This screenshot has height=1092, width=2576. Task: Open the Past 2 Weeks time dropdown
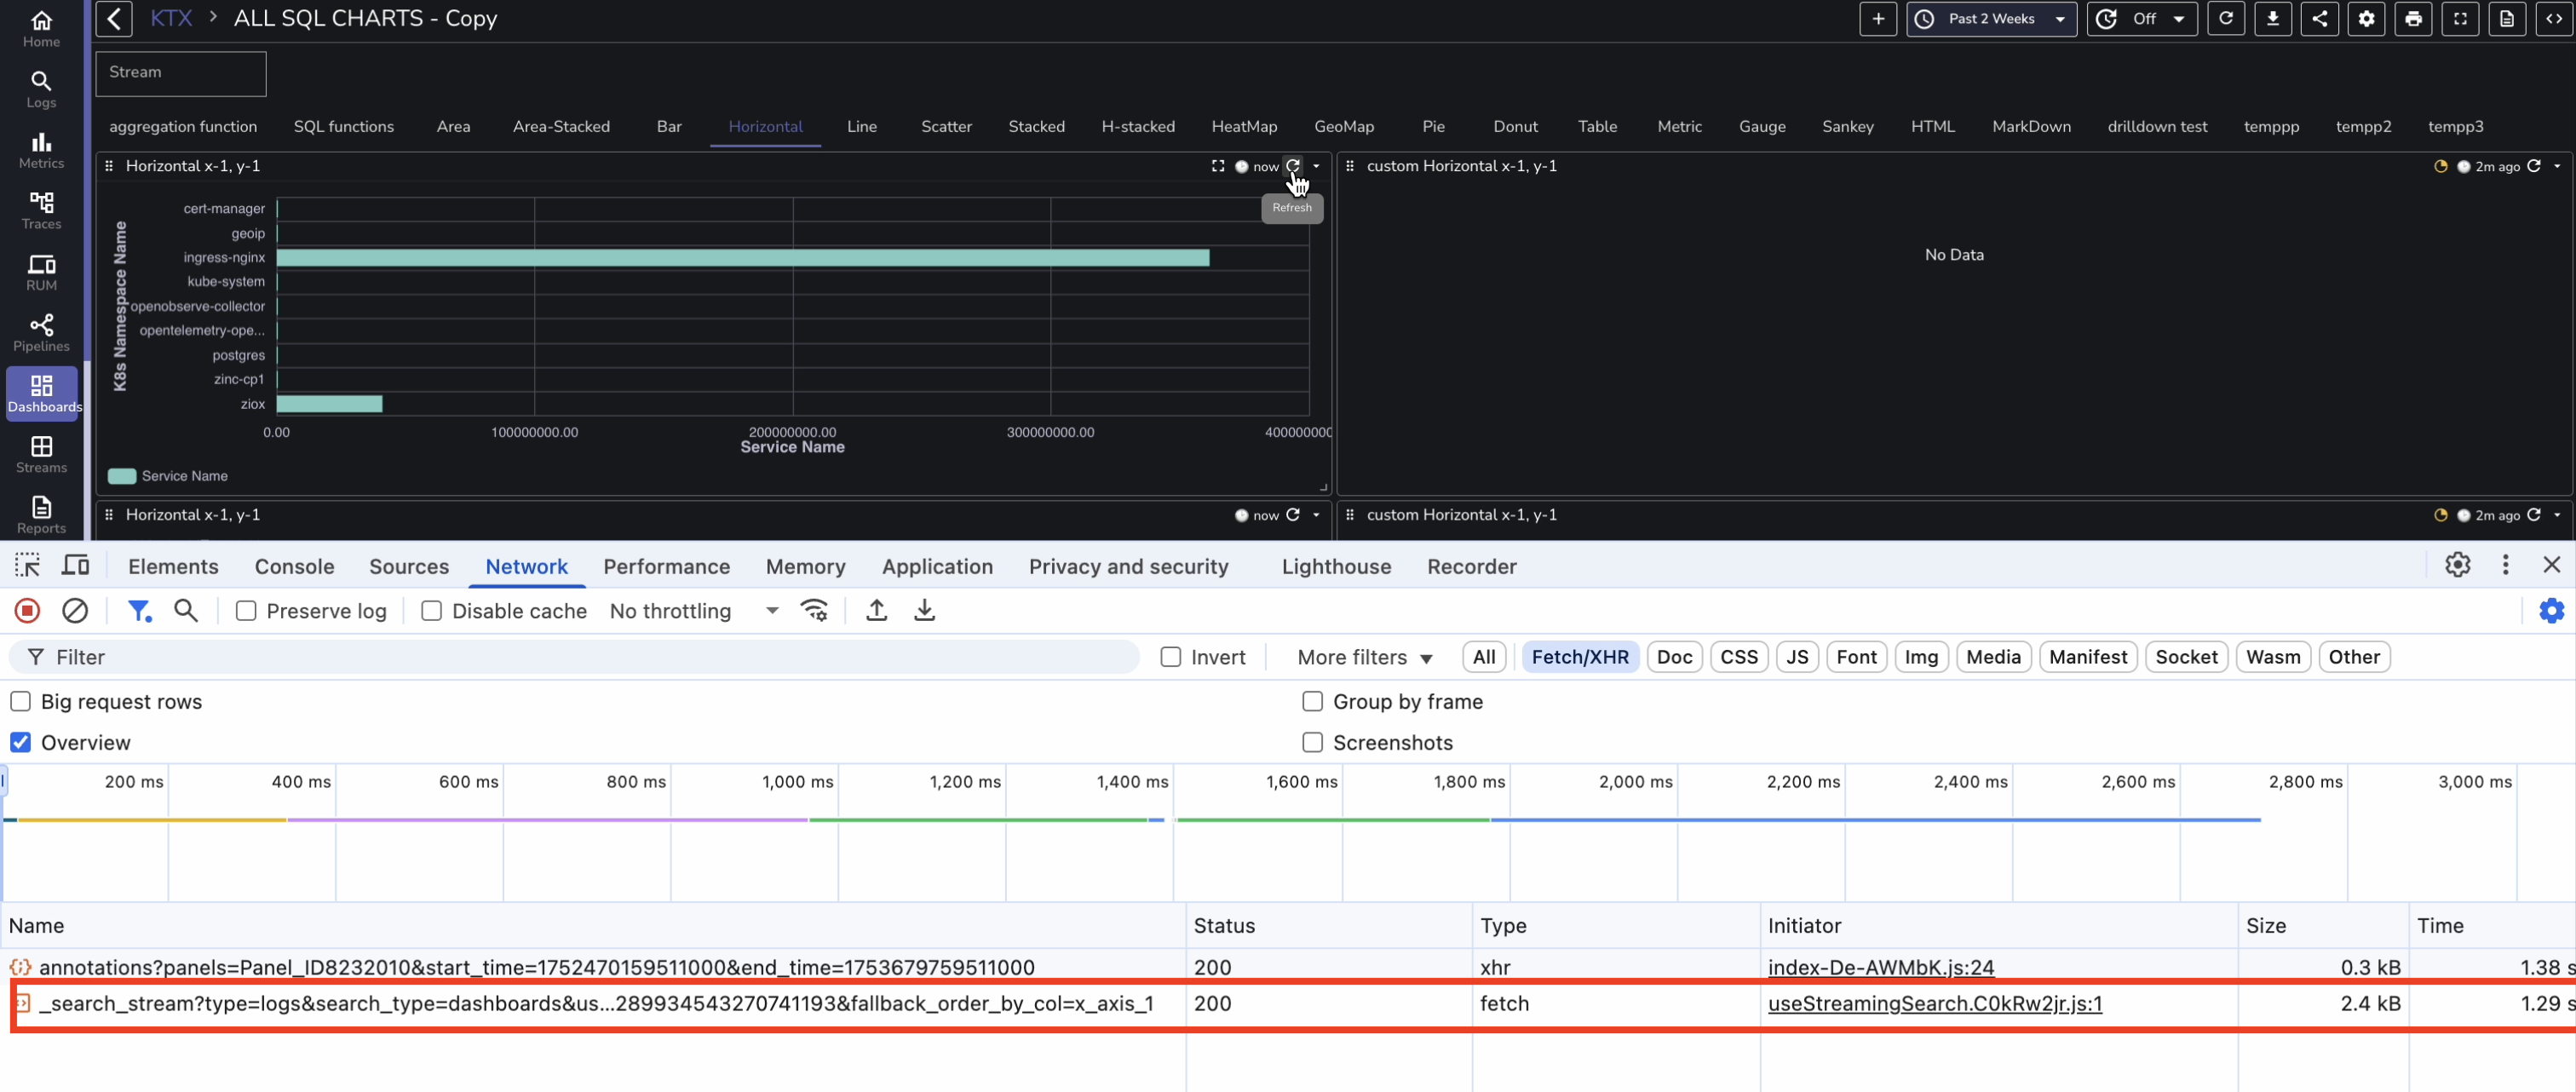[x=1991, y=19]
